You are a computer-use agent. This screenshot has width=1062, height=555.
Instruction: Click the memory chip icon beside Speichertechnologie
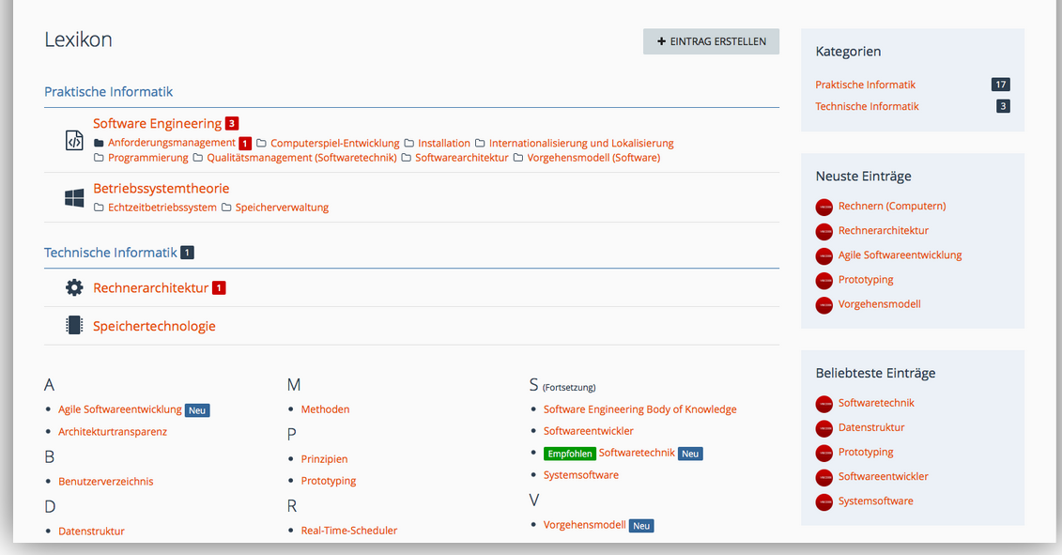(x=74, y=326)
